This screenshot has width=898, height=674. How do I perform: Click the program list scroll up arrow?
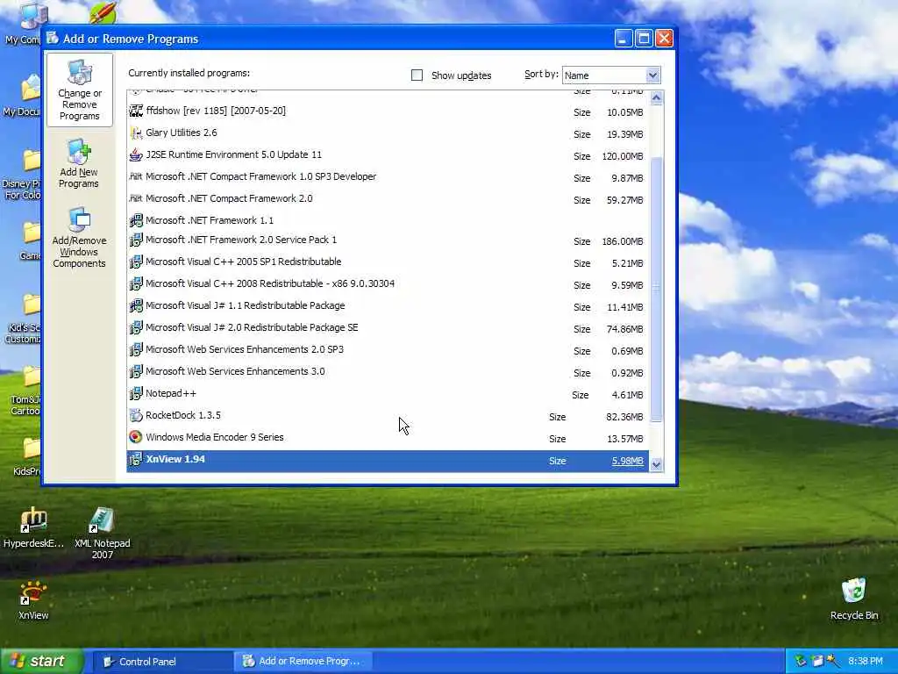[x=656, y=97]
